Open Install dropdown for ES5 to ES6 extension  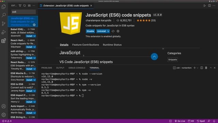coord(34,91)
